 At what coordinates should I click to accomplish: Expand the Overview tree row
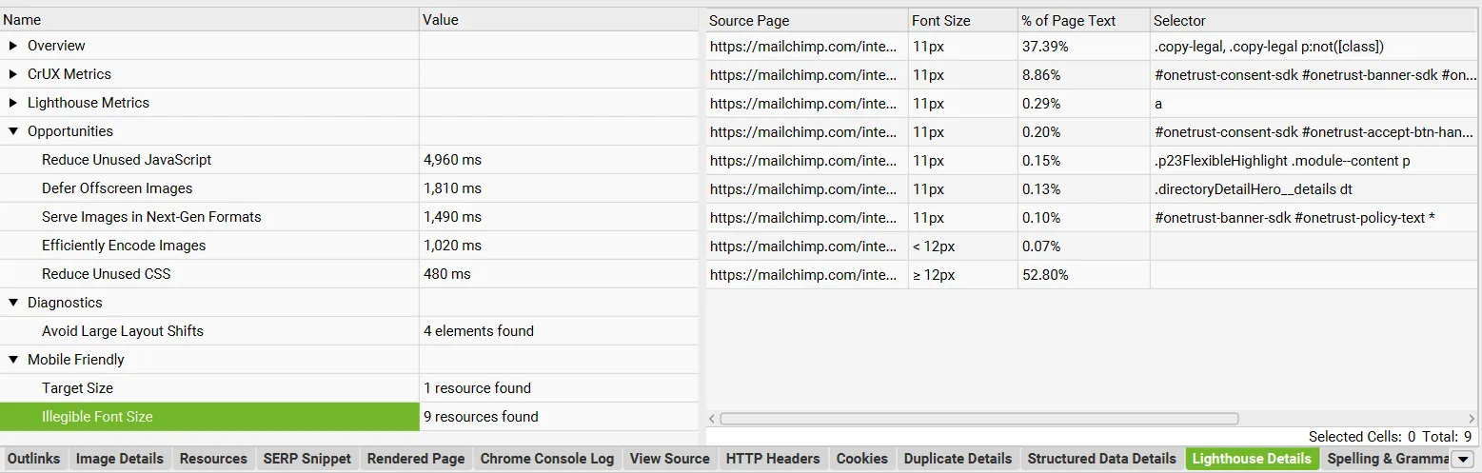pyautogui.click(x=13, y=46)
